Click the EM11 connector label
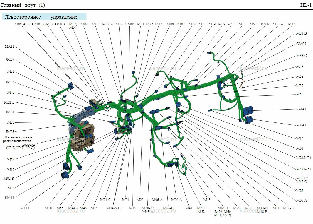This screenshot has width=313, height=224. [x=9, y=198]
